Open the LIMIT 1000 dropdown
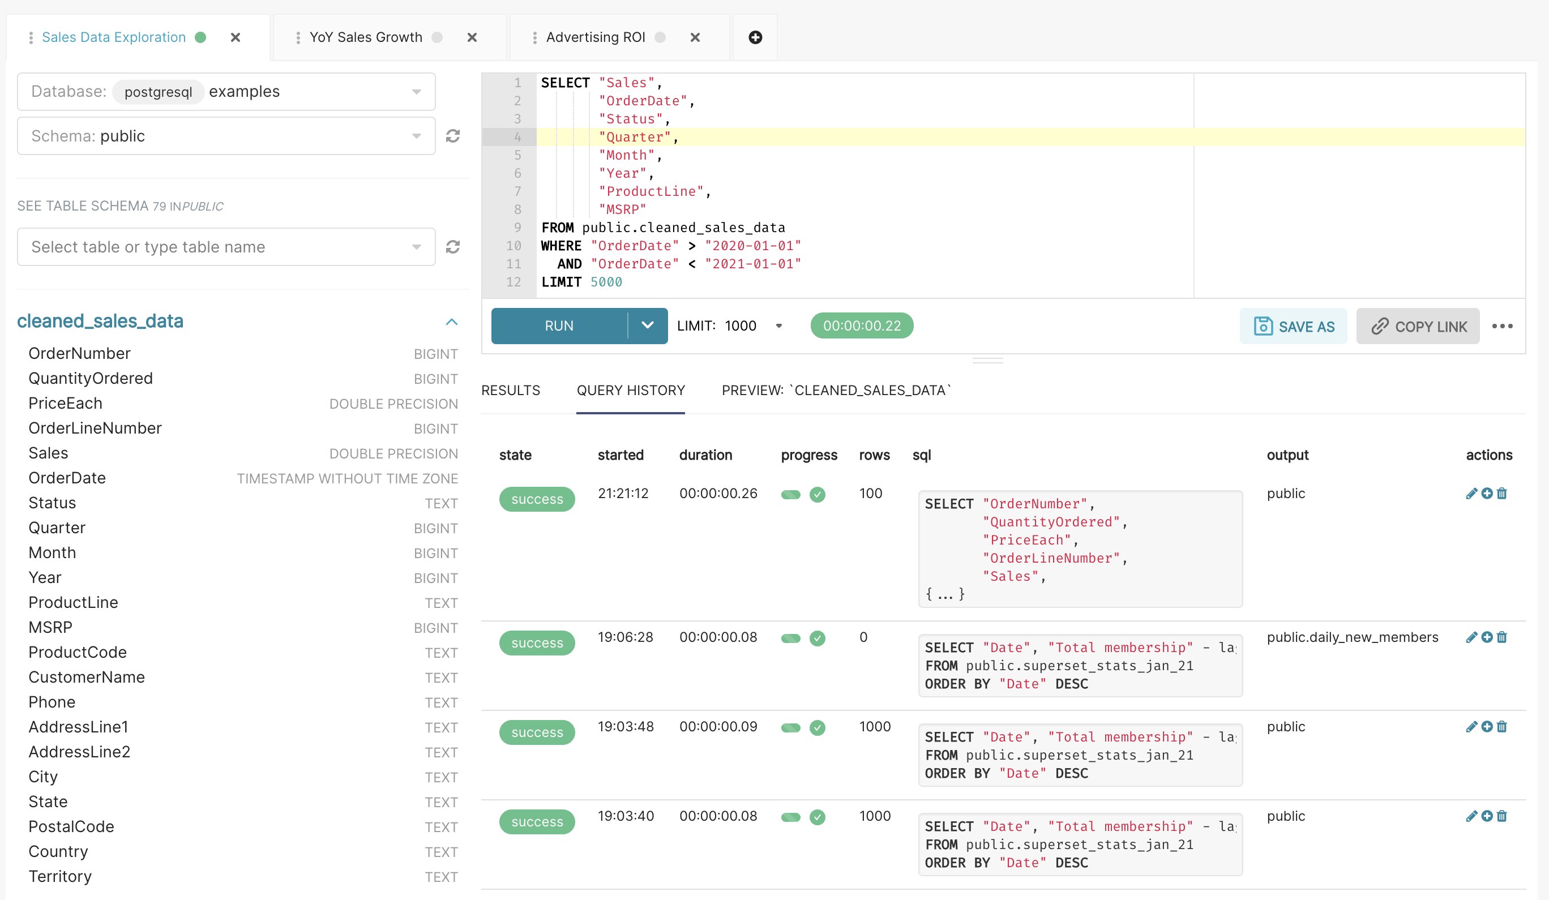Screen dimensions: 1549x900 tap(778, 326)
